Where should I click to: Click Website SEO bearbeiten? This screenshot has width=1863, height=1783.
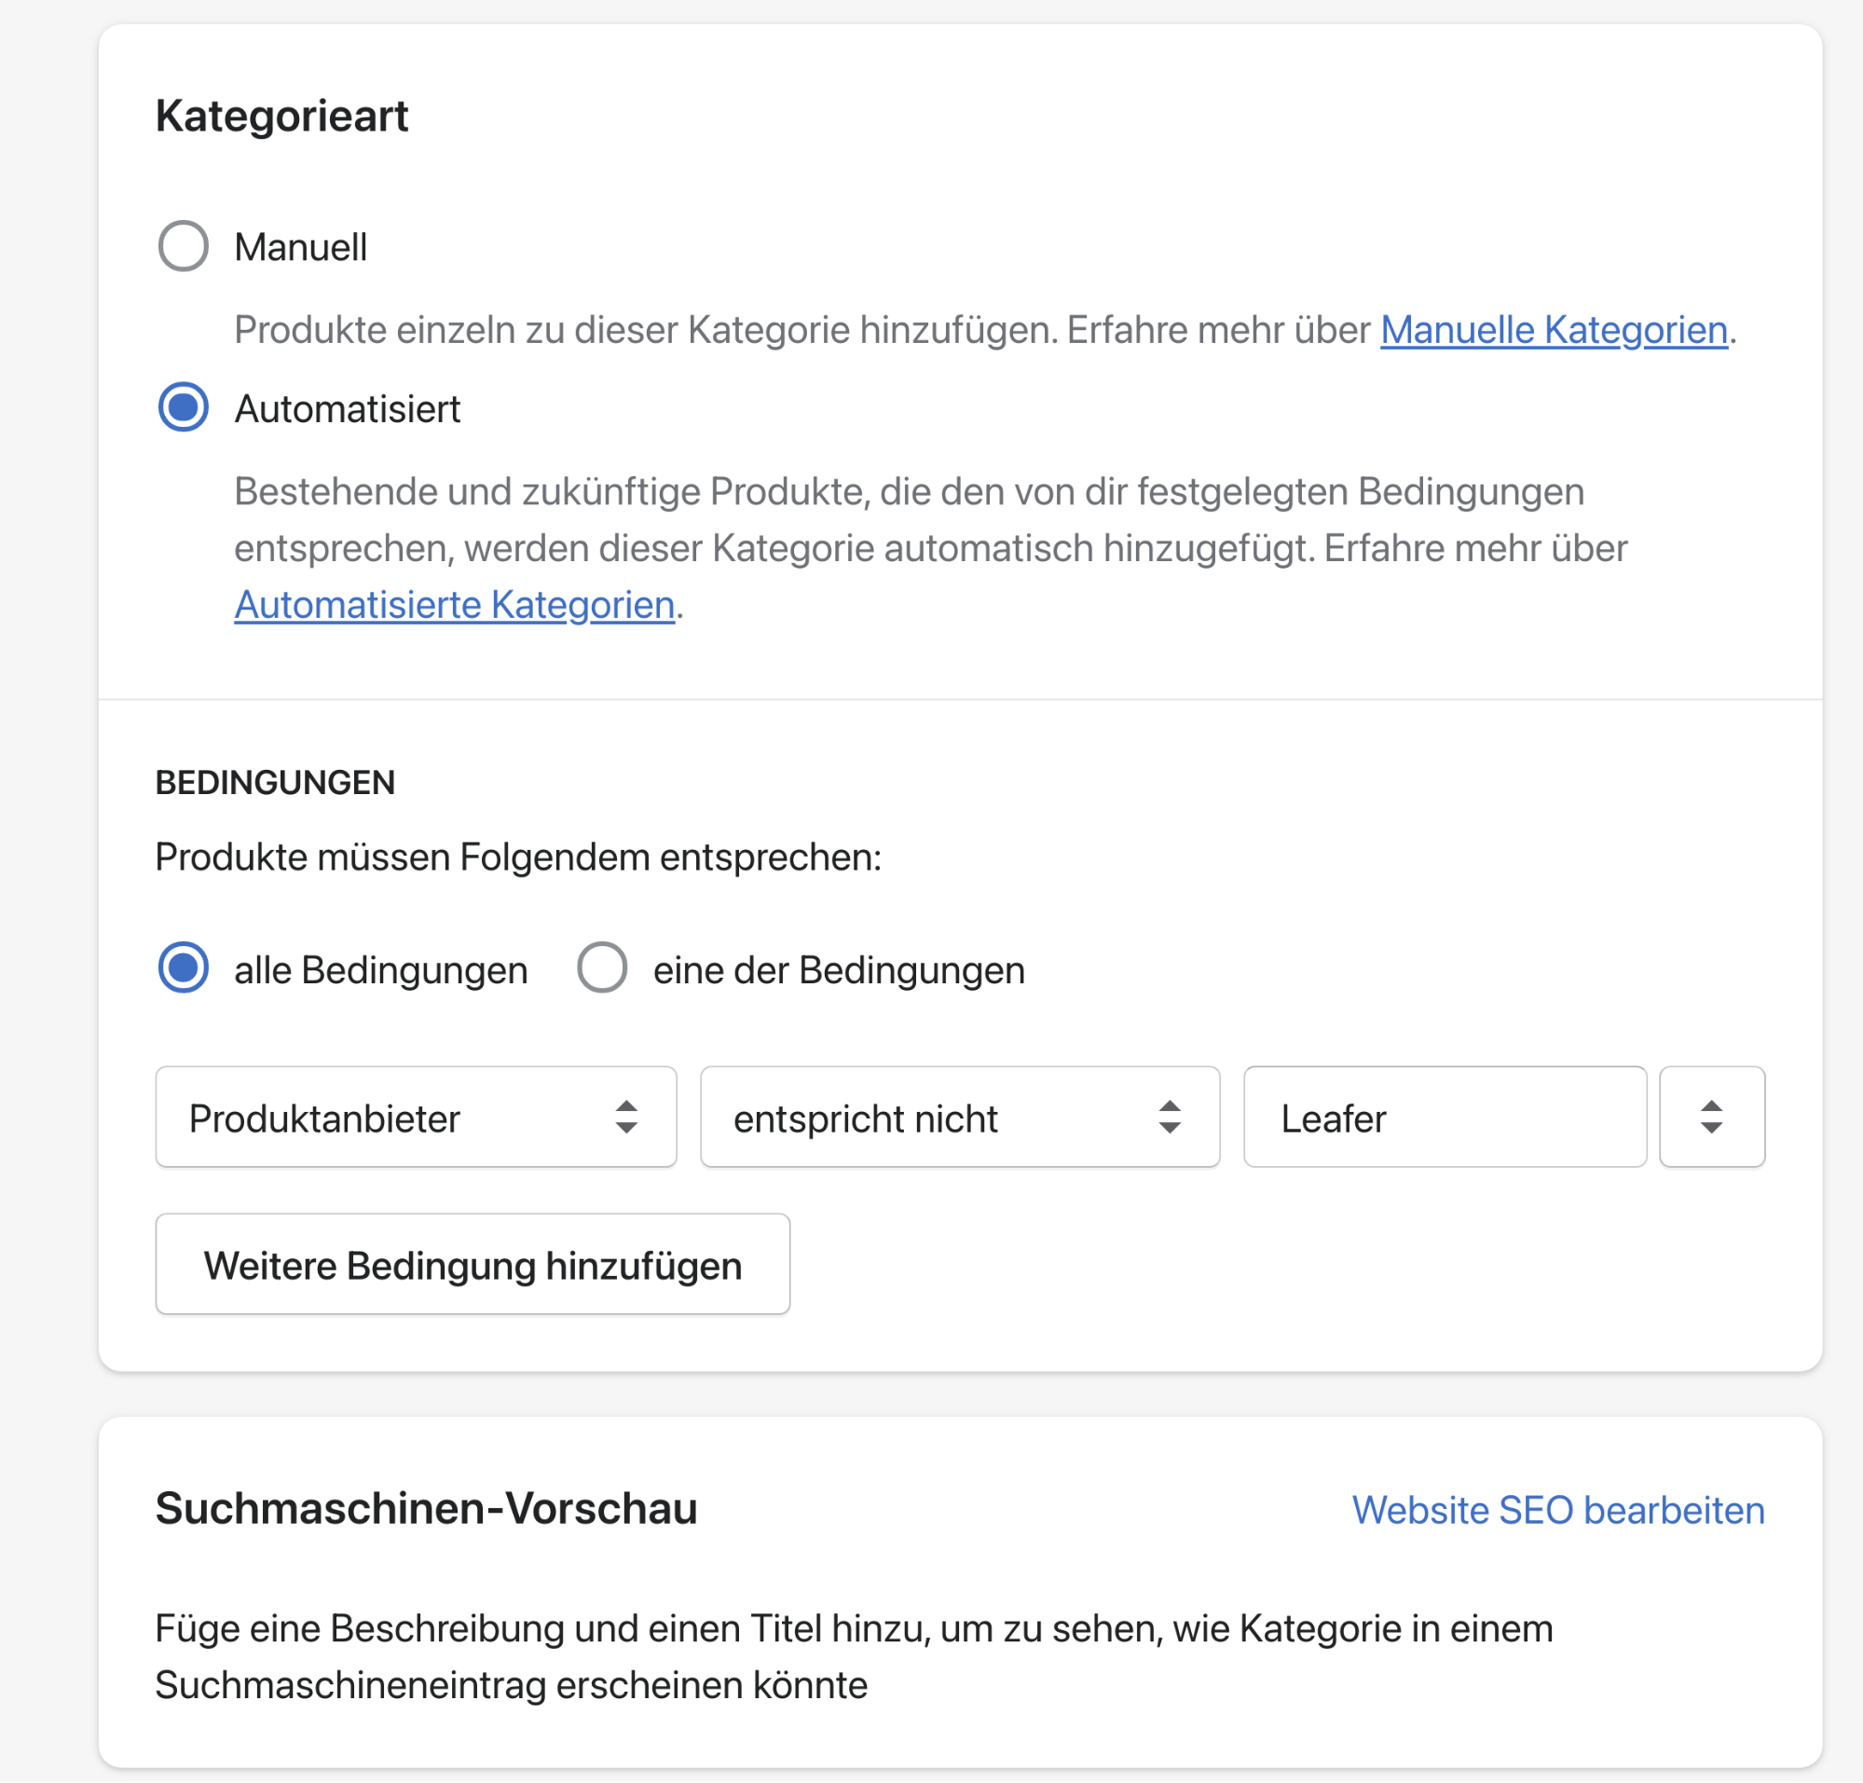[x=1557, y=1510]
